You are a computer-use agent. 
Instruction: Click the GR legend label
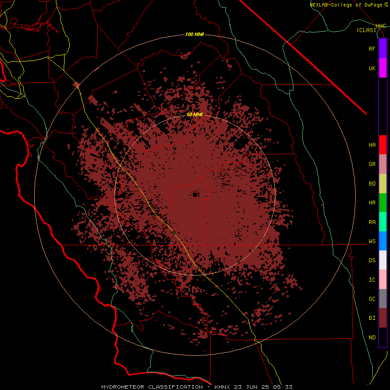[x=372, y=164]
